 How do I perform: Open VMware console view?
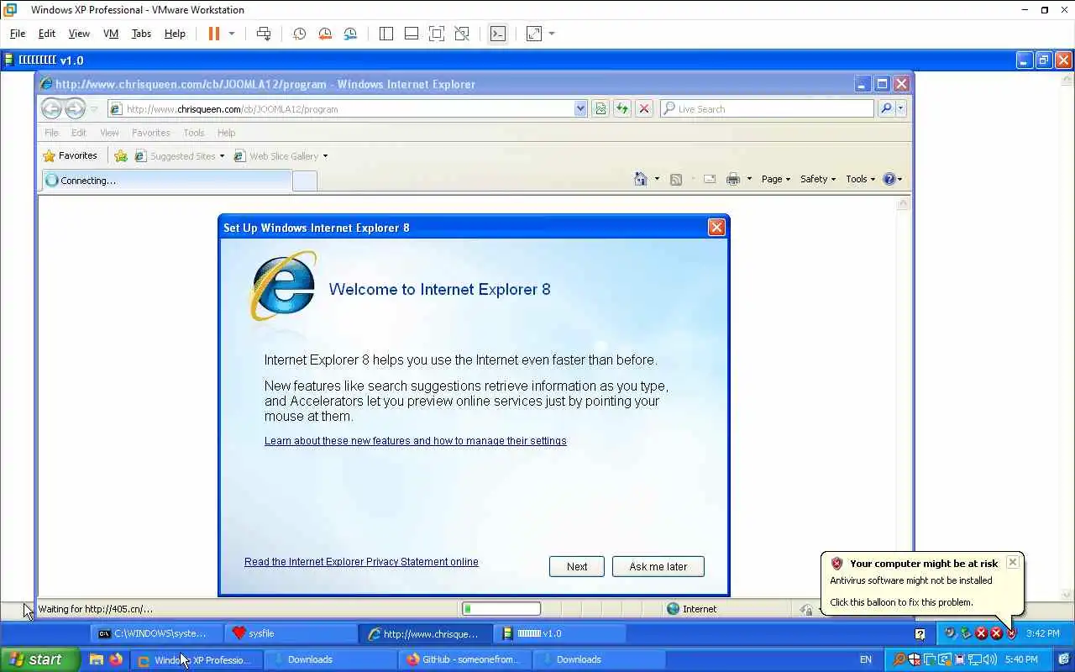coord(498,34)
